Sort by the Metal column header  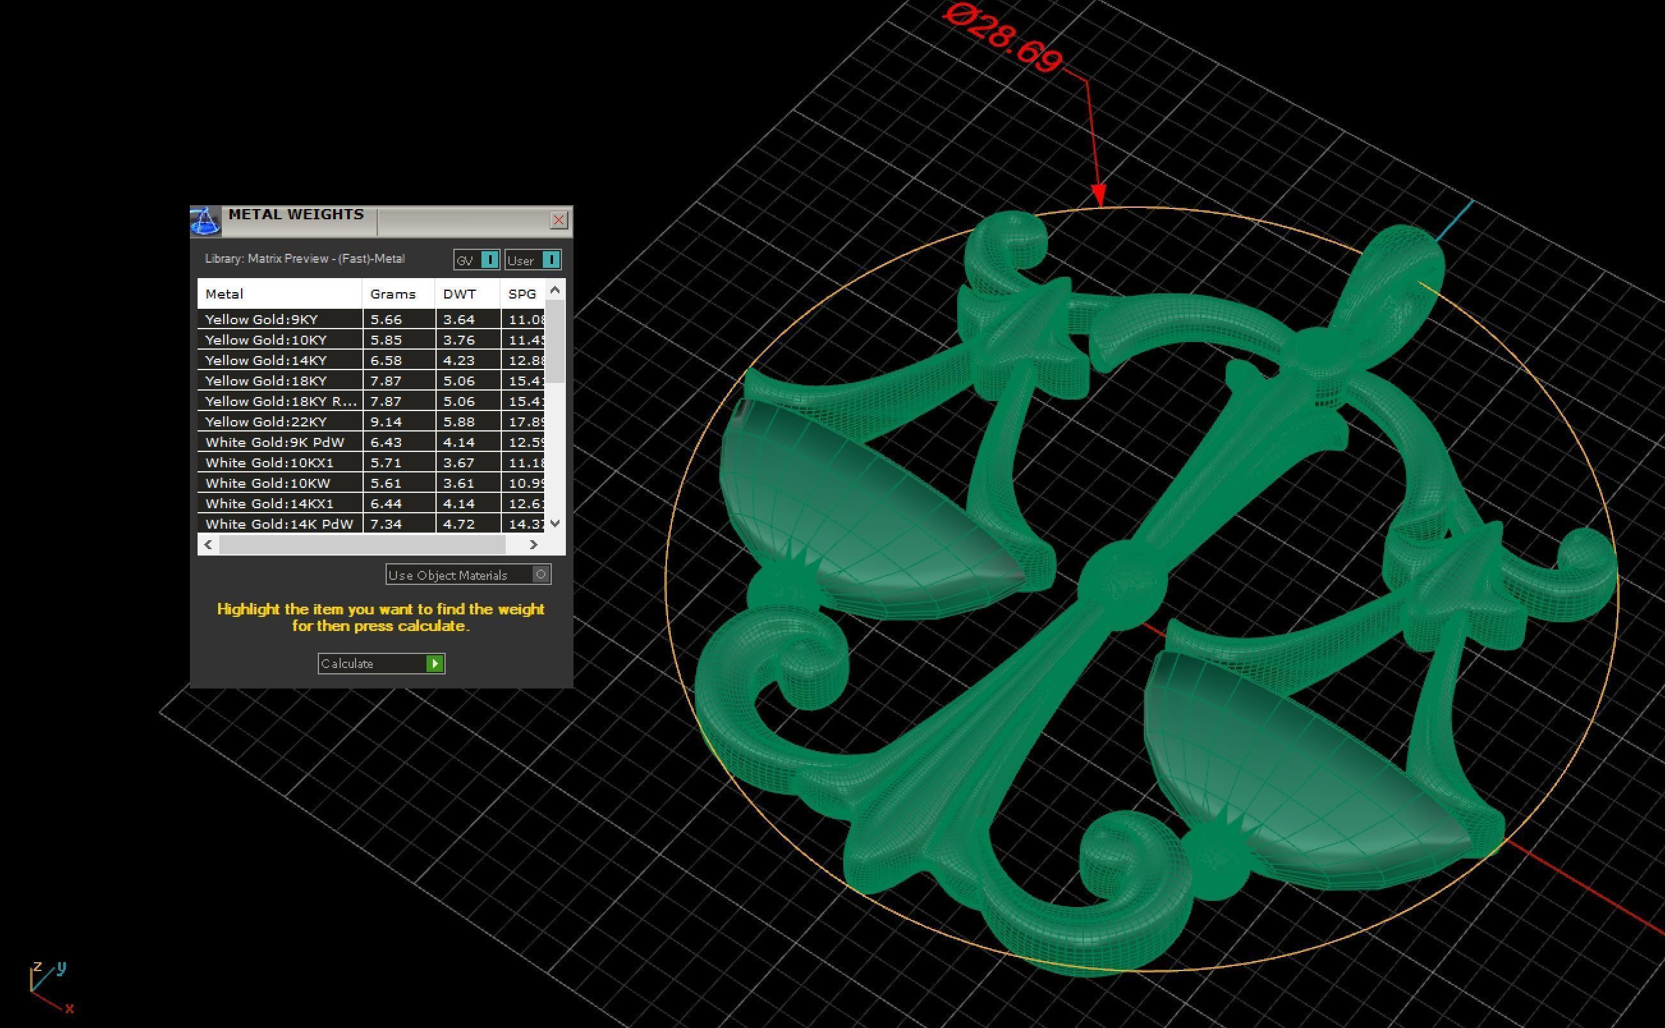[280, 293]
